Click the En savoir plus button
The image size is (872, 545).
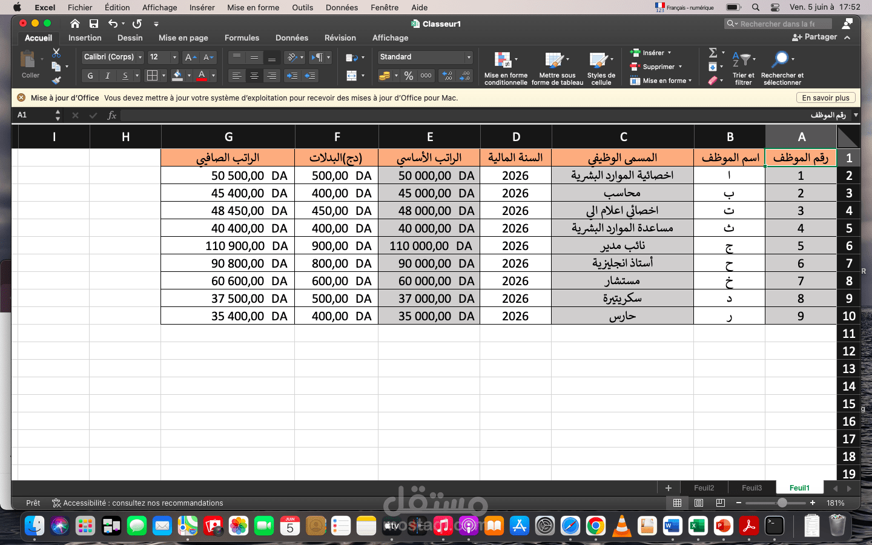[825, 97]
